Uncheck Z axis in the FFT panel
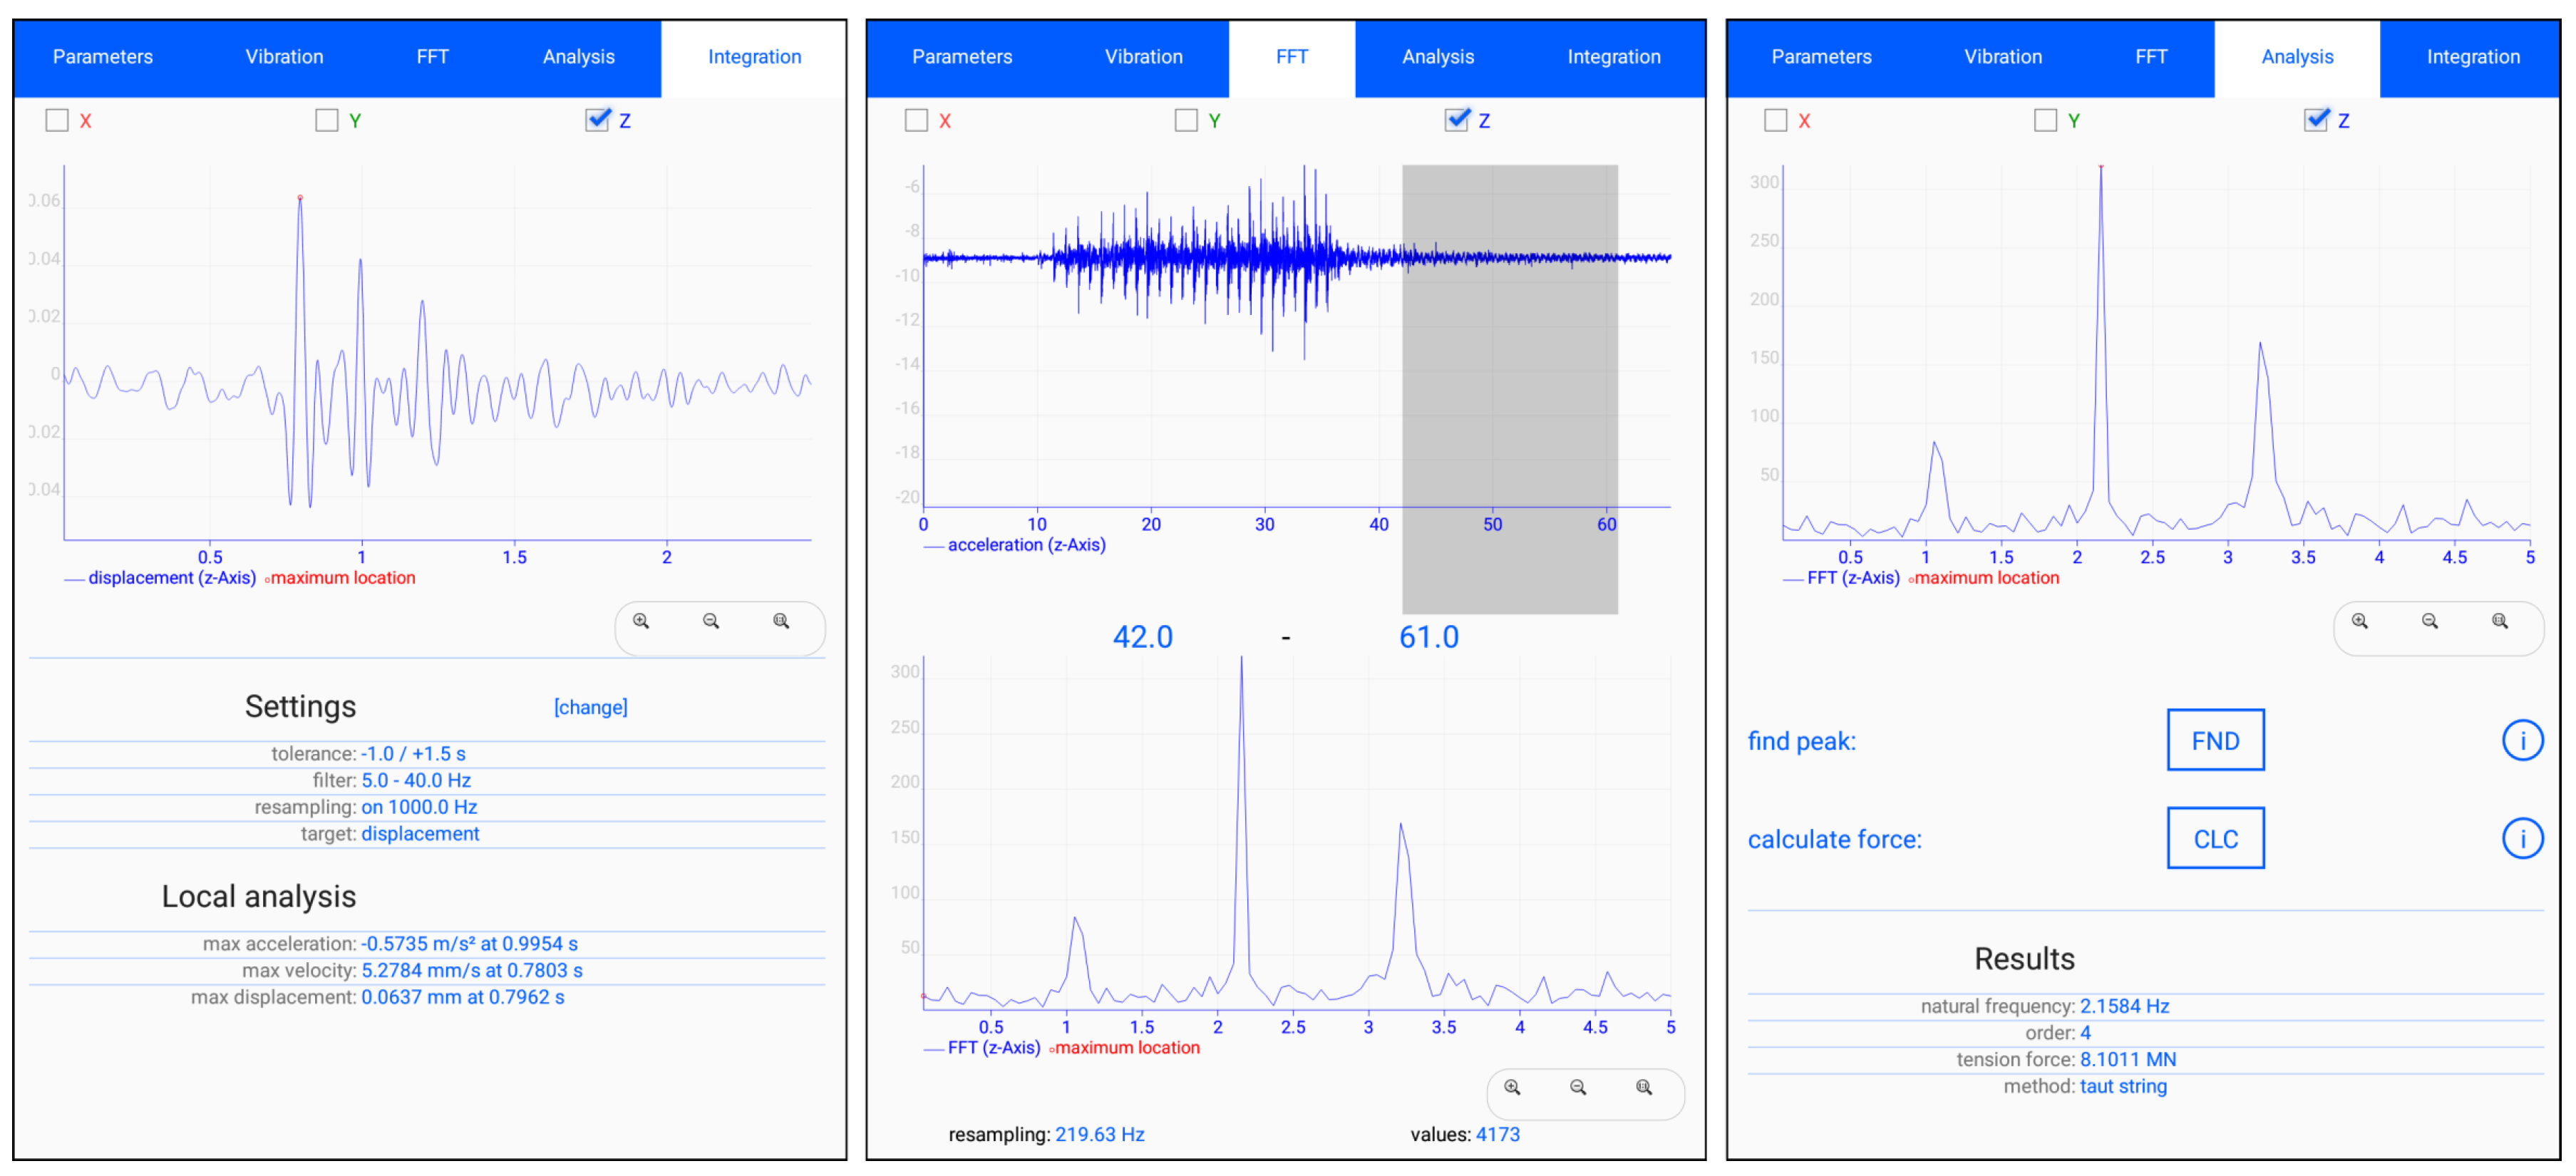2576x1176 pixels. [x=1456, y=121]
